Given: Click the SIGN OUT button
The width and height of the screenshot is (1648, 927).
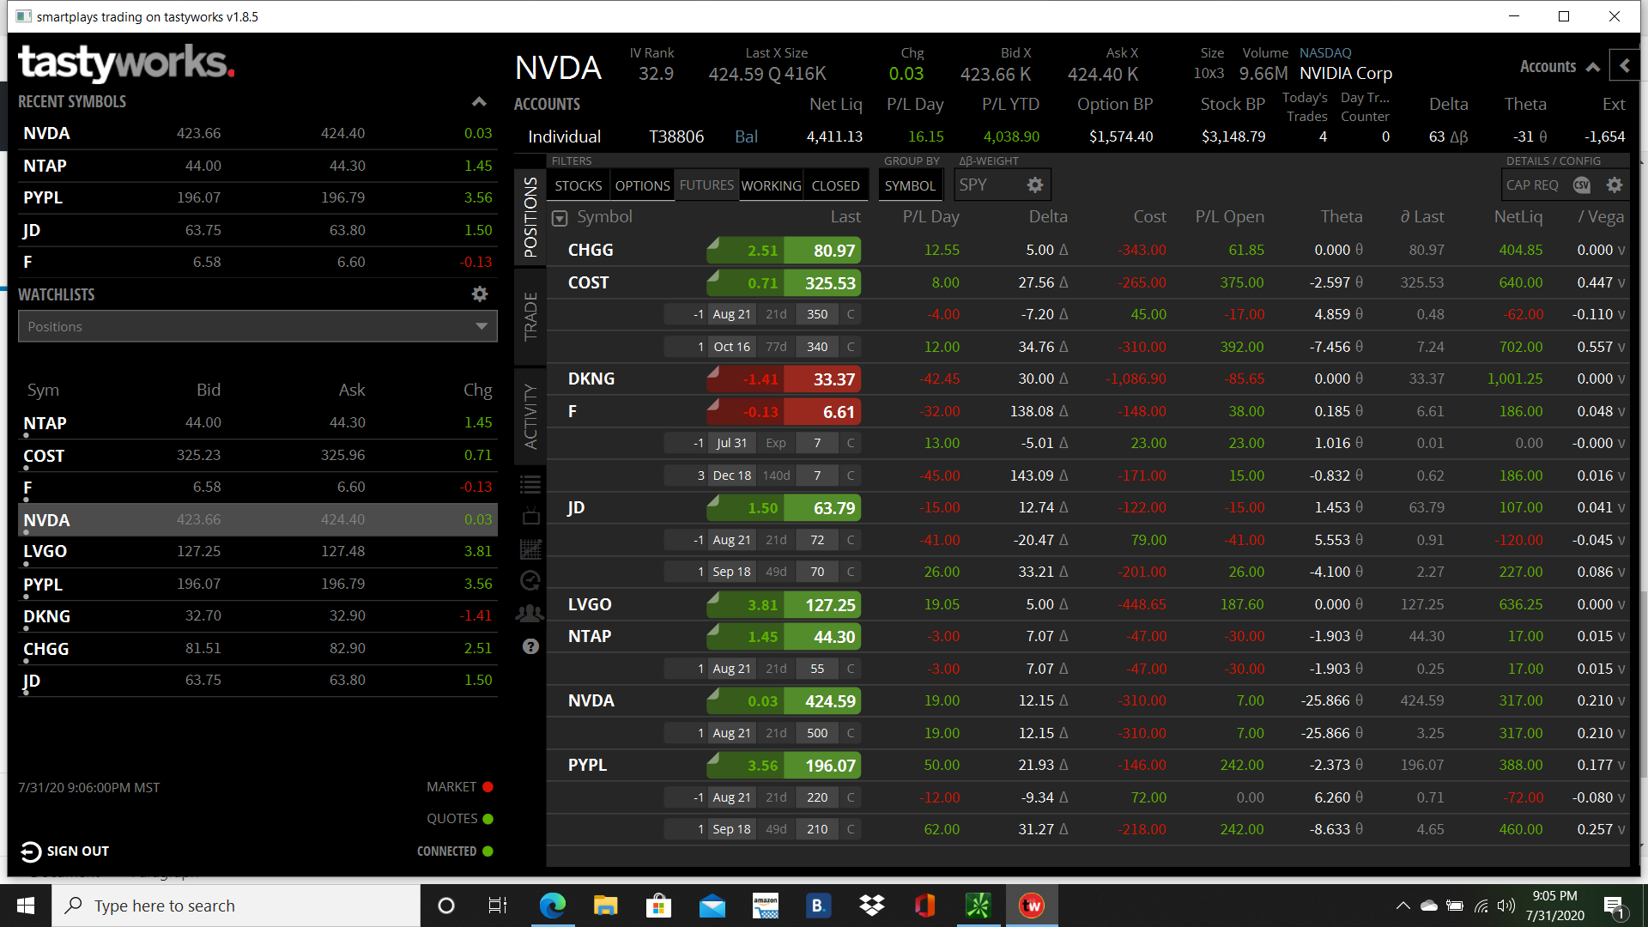Looking at the screenshot, I should pos(64,851).
